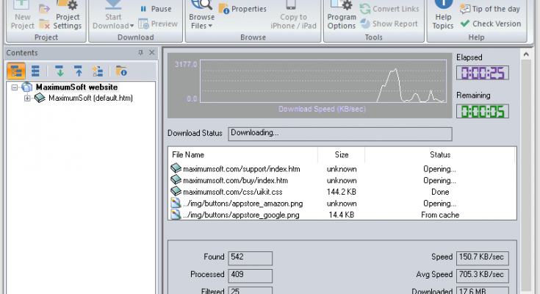The image size is (540, 294).
Task: Click the Remaining timer display 0:00:05
Action: point(482,111)
